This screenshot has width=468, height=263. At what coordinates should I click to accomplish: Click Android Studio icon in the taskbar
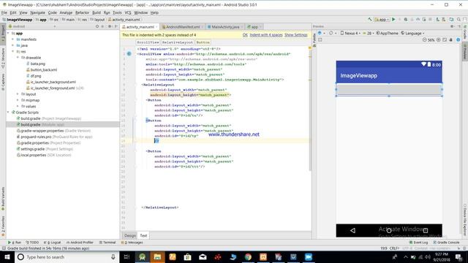coord(142,256)
